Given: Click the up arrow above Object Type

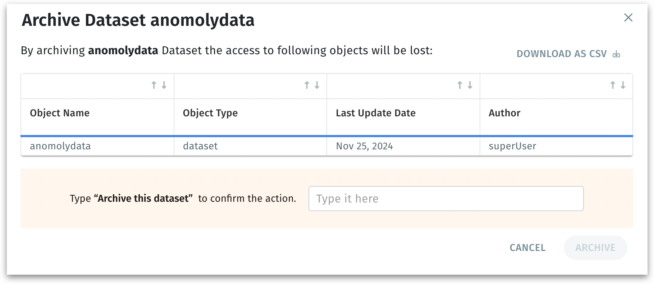Looking at the screenshot, I should pos(307,85).
